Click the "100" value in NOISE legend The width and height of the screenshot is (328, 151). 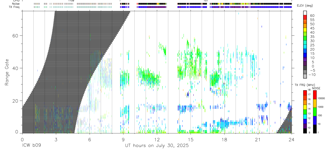(x=320, y=115)
